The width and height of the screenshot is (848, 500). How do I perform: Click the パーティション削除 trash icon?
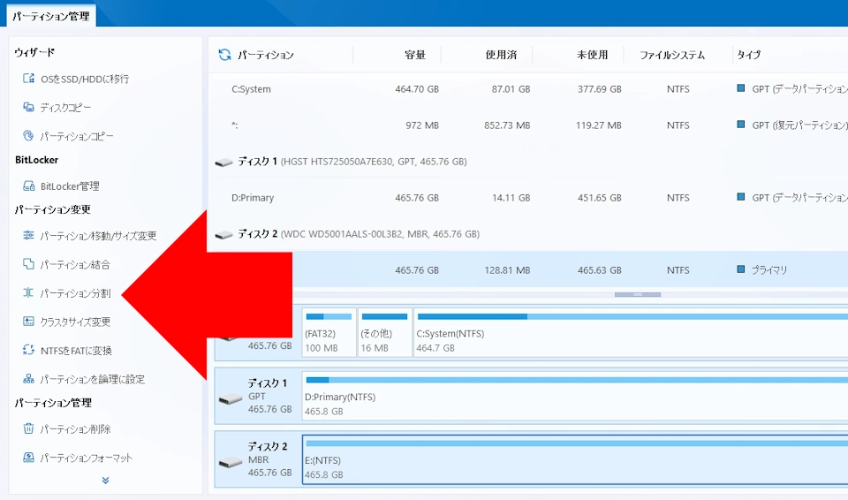tap(28, 428)
